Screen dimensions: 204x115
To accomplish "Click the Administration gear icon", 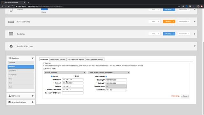I will (10, 102).
